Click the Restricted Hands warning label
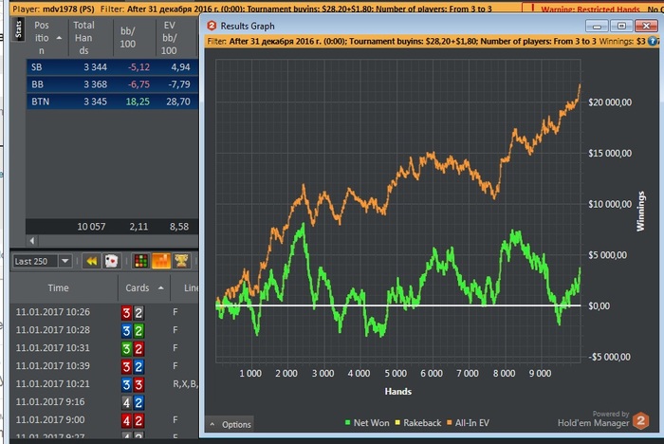 tap(590, 9)
